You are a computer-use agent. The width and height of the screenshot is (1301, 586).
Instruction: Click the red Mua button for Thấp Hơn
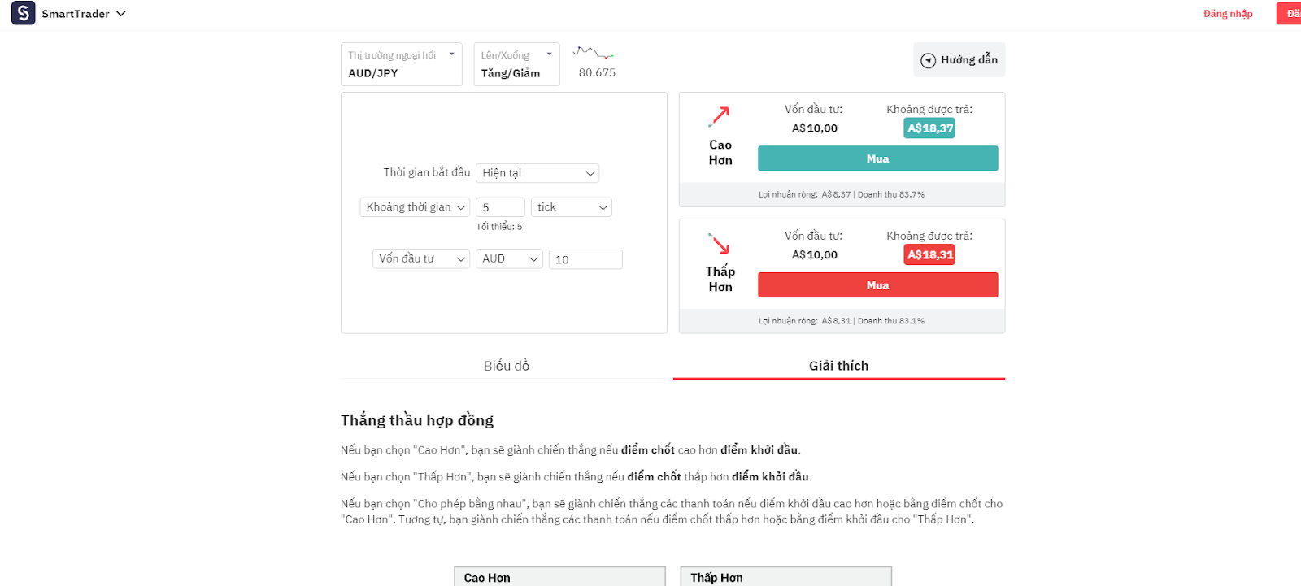pos(878,285)
